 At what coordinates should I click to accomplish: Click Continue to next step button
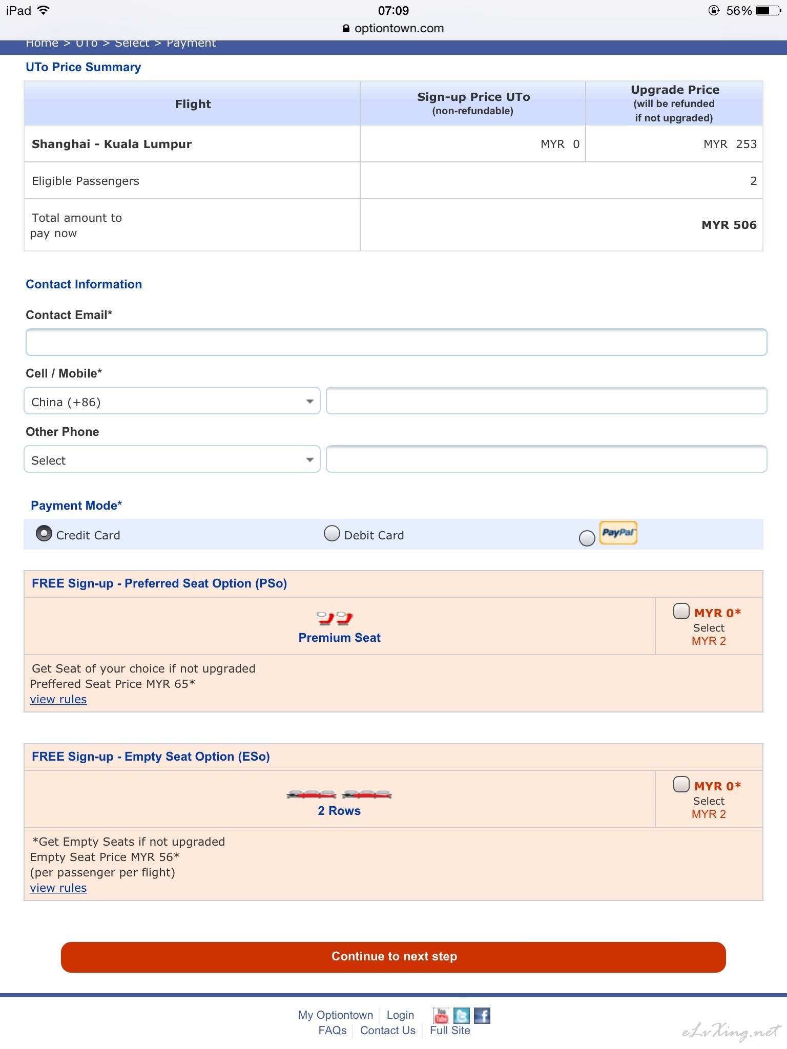tap(393, 957)
